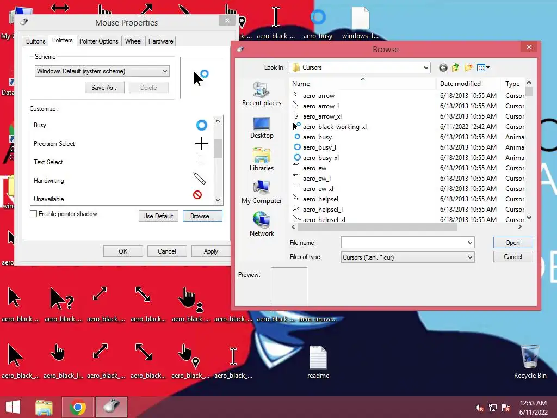This screenshot has width=557, height=418.
Task: Enable pointer shadow checkbox
Action: pos(33,213)
